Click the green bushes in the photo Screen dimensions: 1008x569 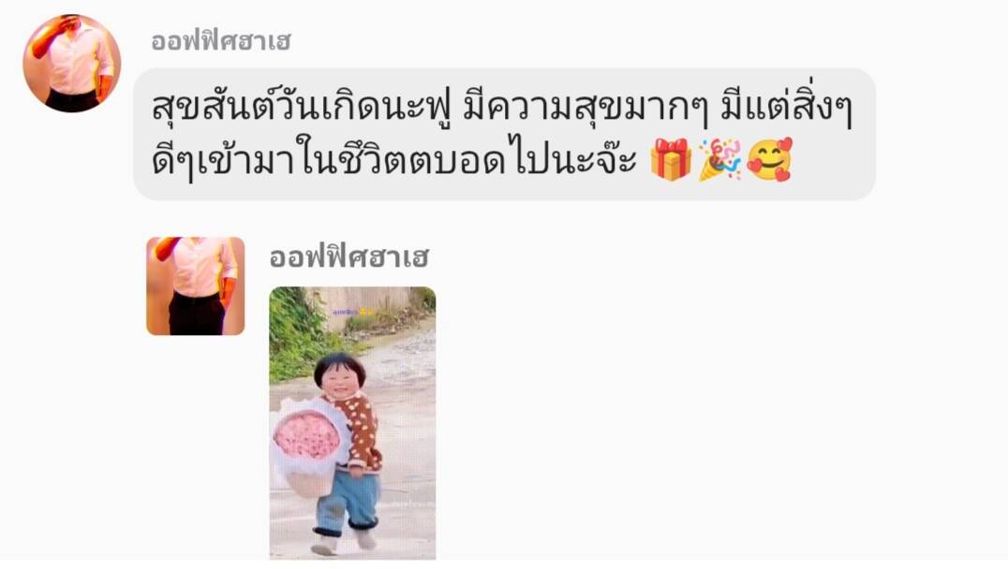coord(296,334)
